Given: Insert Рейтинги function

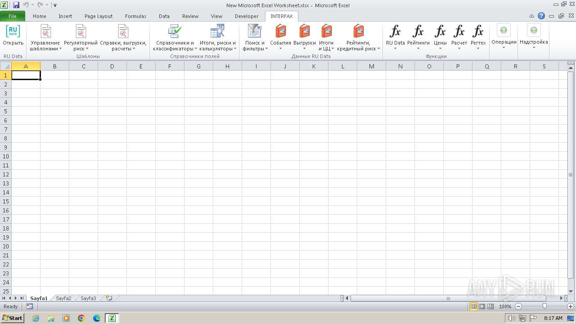Looking at the screenshot, I should 418,37.
